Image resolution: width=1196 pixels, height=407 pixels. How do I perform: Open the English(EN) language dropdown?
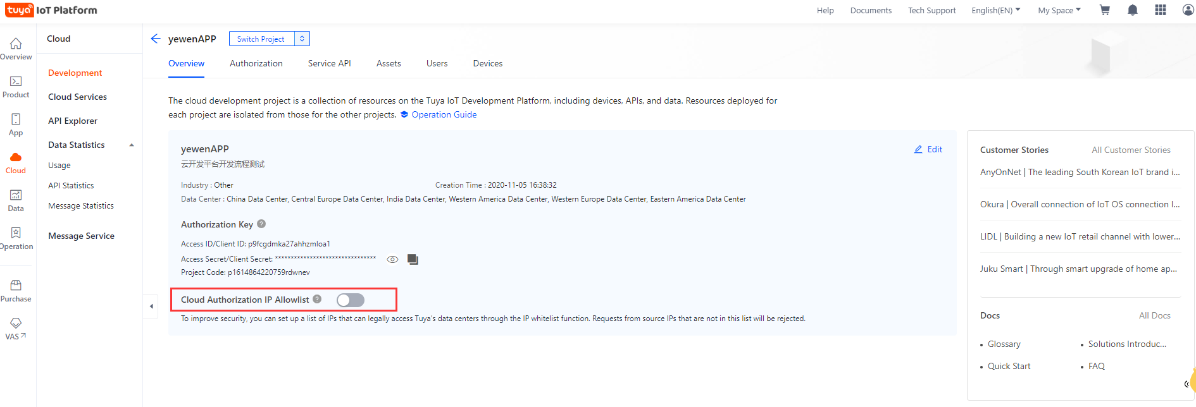(996, 10)
